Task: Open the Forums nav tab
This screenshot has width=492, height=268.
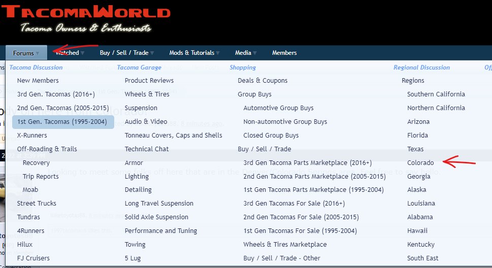Action: pyautogui.click(x=23, y=53)
